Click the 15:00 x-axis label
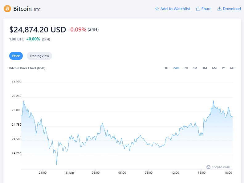The width and height of the screenshot is (244, 183). 202,173
